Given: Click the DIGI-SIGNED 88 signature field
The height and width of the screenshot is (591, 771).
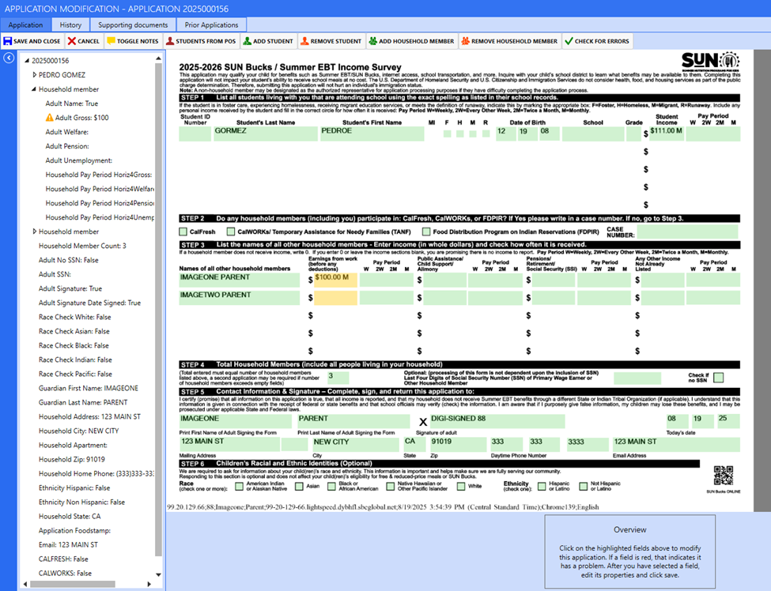Looking at the screenshot, I should click(x=497, y=421).
